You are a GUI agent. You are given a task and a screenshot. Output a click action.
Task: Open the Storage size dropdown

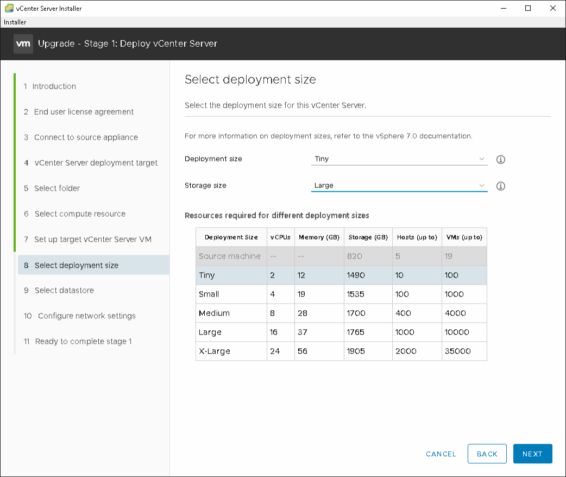click(x=399, y=186)
